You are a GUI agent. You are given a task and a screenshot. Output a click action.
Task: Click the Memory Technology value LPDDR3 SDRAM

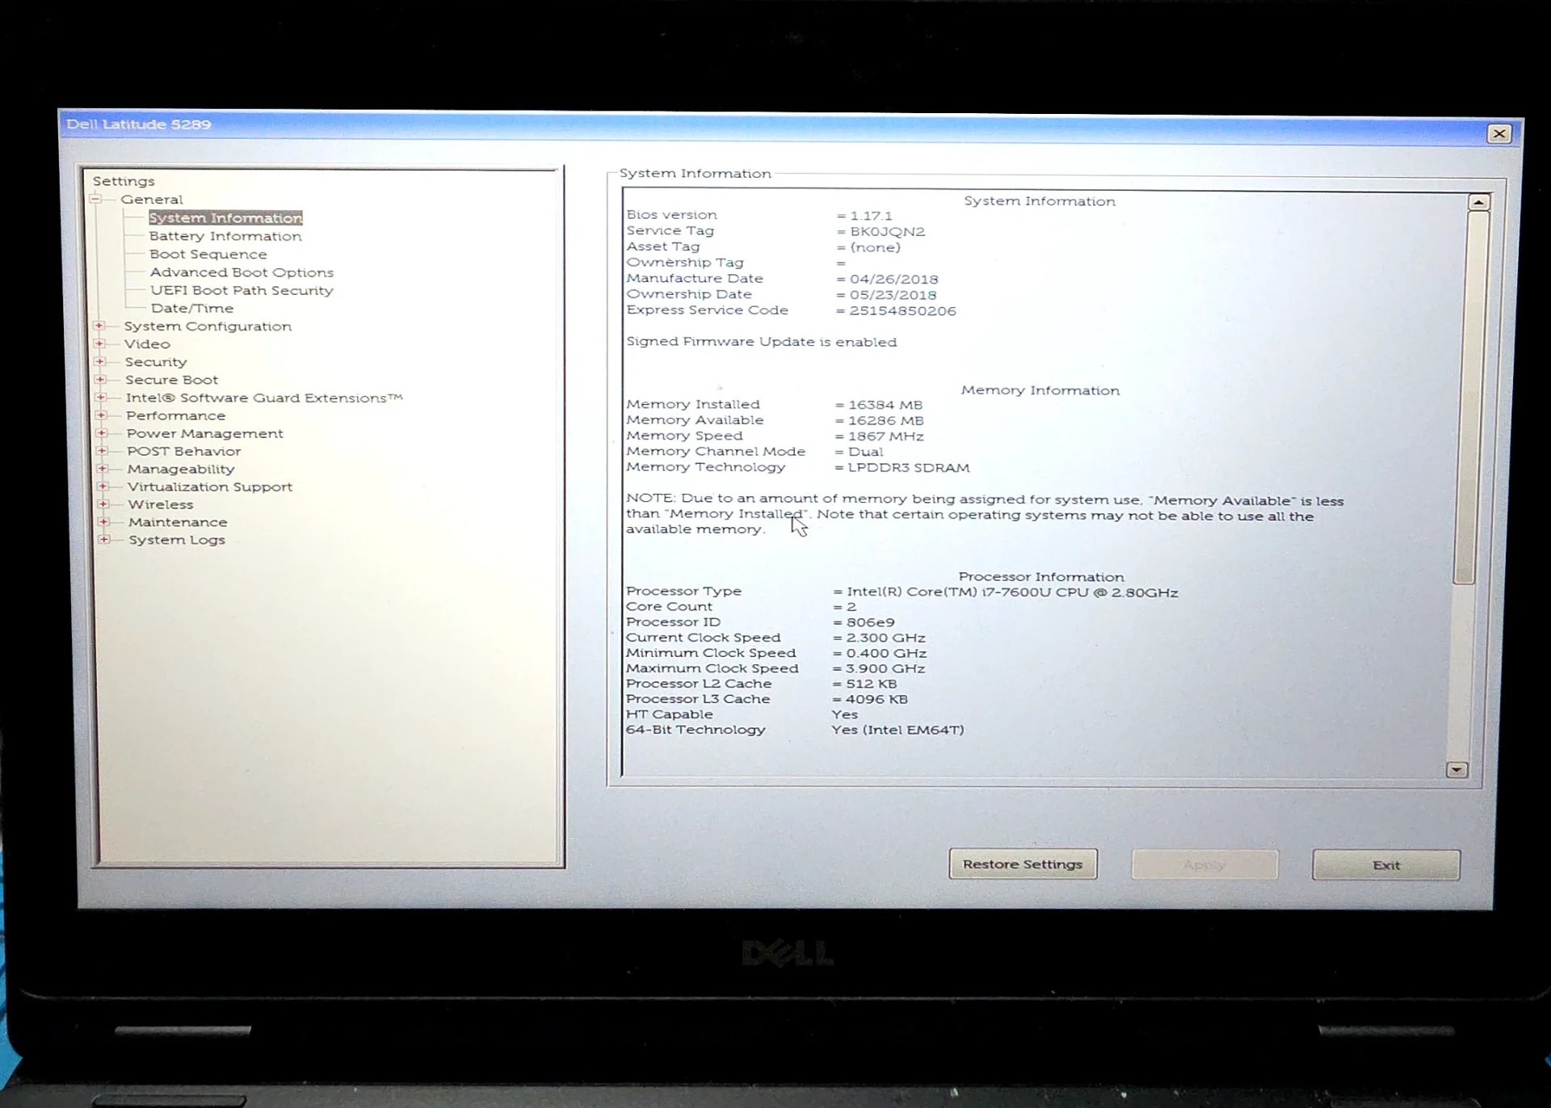tap(909, 468)
